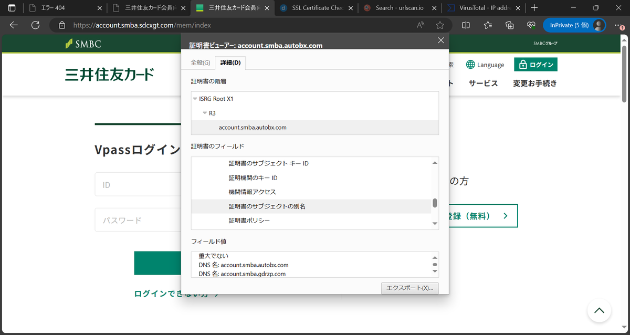Click the page vertical scrollbar
The width and height of the screenshot is (630, 335).
pos(624,74)
